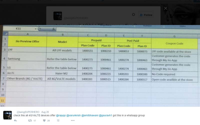Retweet using the retweet arrows icon

point(30,120)
